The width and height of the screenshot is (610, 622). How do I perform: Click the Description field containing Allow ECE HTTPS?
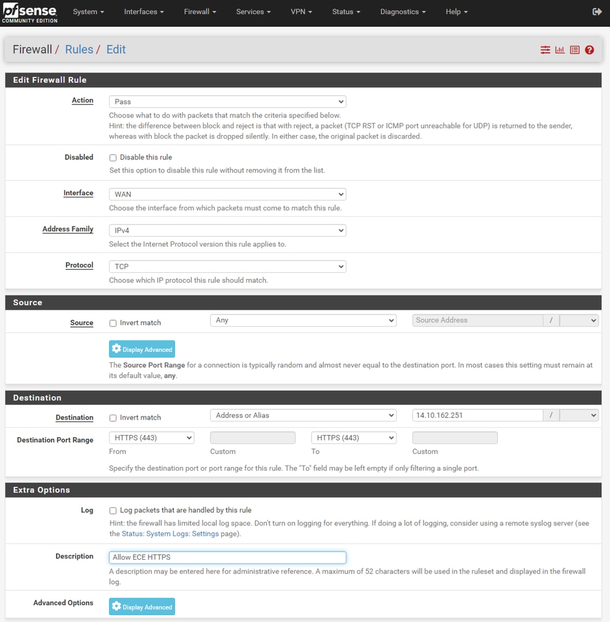[227, 557]
